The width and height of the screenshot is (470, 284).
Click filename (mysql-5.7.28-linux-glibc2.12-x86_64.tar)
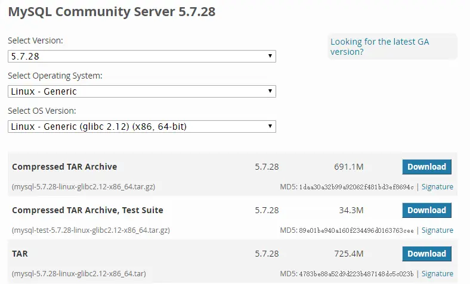point(79,273)
